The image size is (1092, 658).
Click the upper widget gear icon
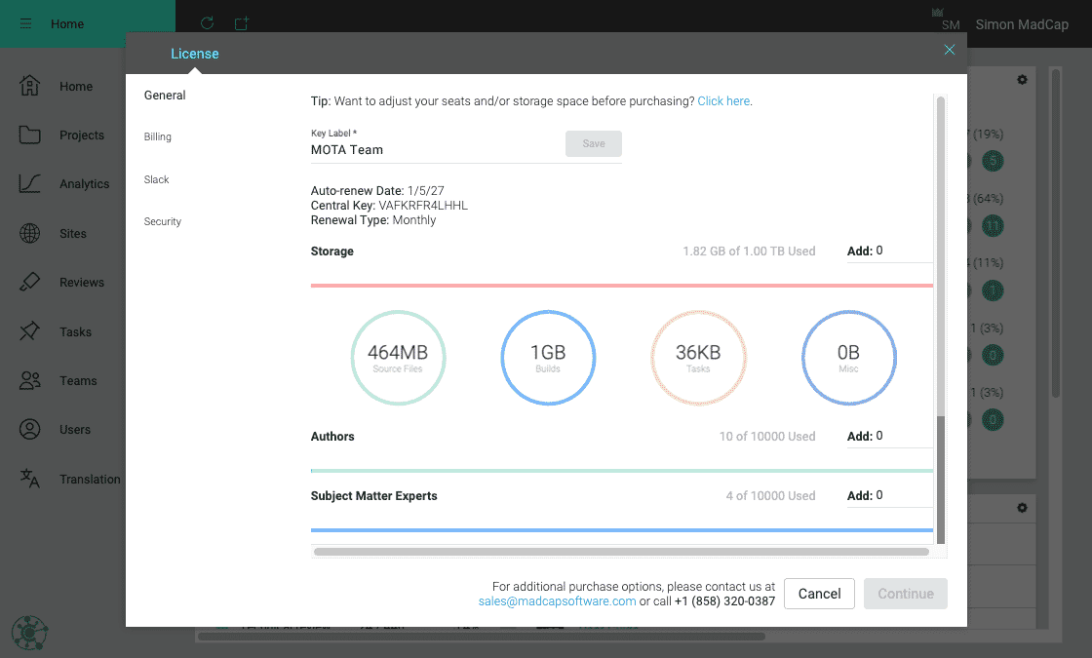(1022, 79)
